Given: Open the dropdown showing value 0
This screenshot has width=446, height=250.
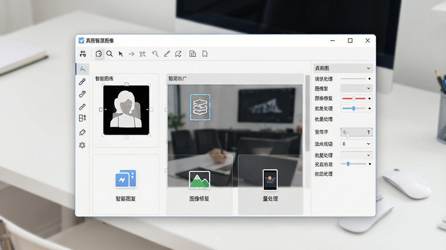Looking at the screenshot, I should [x=356, y=144].
